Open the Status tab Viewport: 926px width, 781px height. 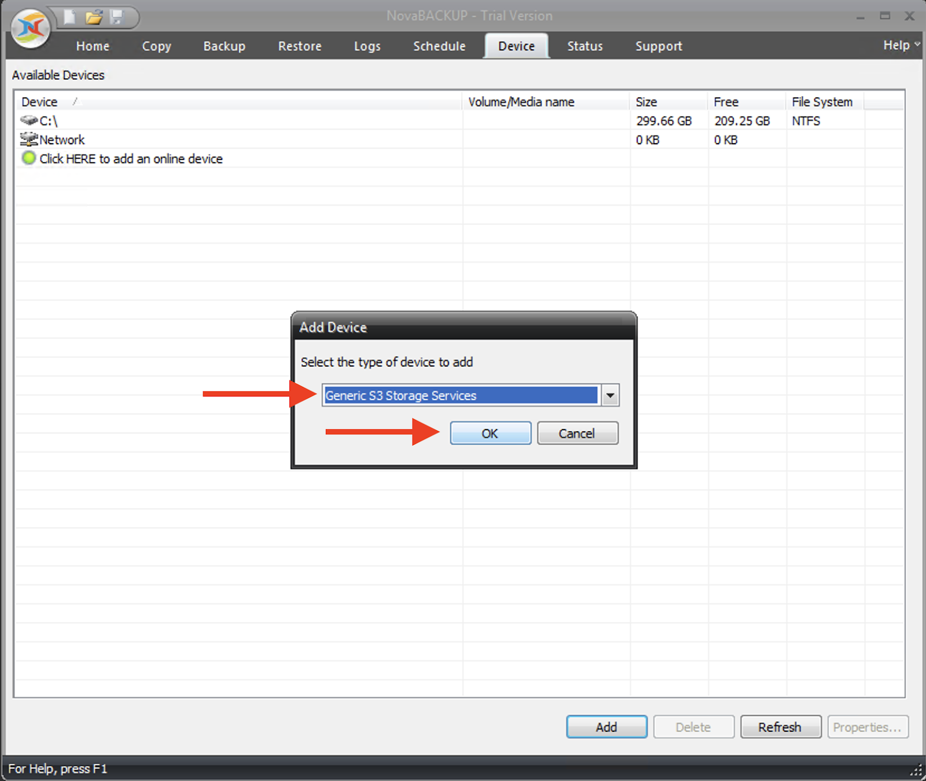(x=585, y=46)
